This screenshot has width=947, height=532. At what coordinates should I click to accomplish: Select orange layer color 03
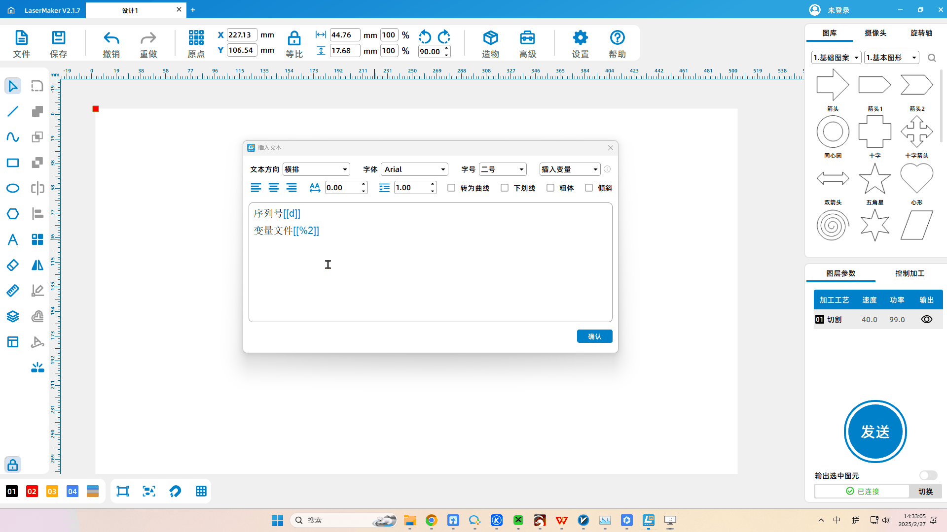[x=52, y=491]
